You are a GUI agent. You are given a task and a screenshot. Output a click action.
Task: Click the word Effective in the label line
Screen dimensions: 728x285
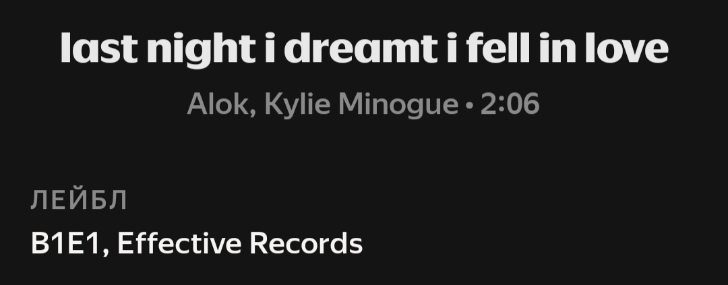click(180, 243)
